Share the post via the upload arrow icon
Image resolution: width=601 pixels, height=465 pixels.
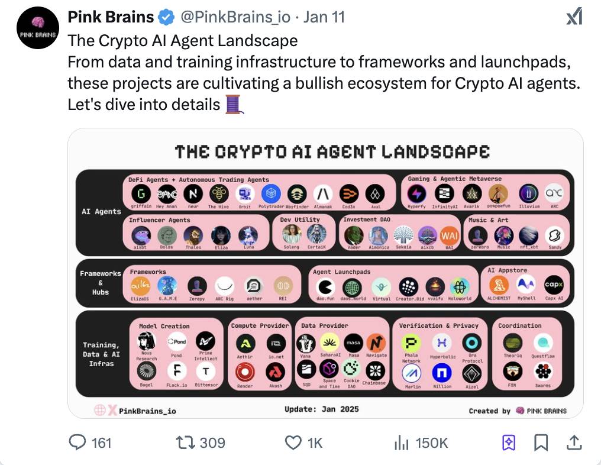573,443
